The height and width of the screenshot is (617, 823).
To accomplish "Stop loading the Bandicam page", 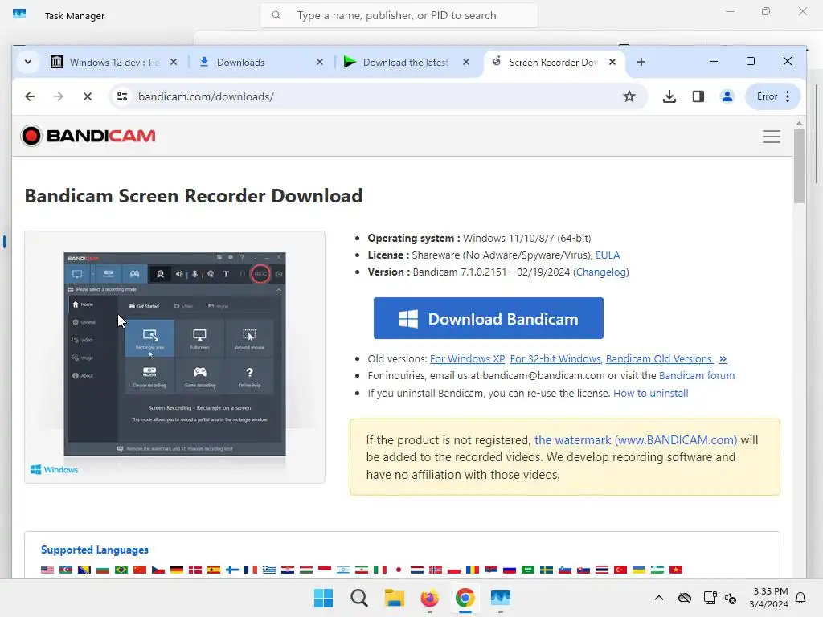I will tap(87, 96).
